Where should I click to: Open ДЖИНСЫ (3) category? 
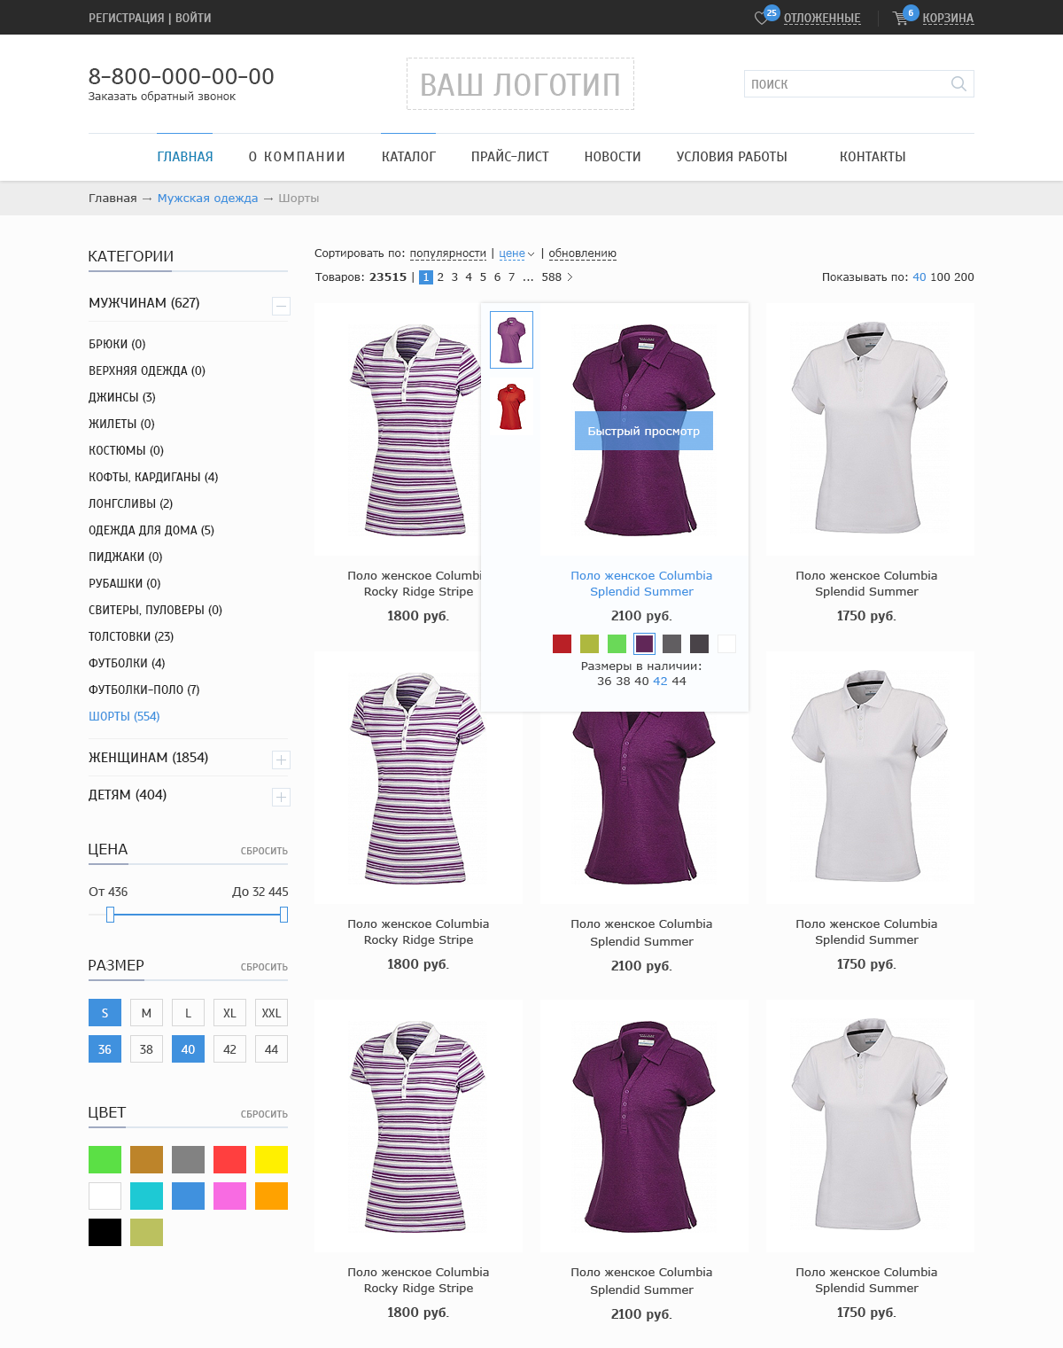122,397
